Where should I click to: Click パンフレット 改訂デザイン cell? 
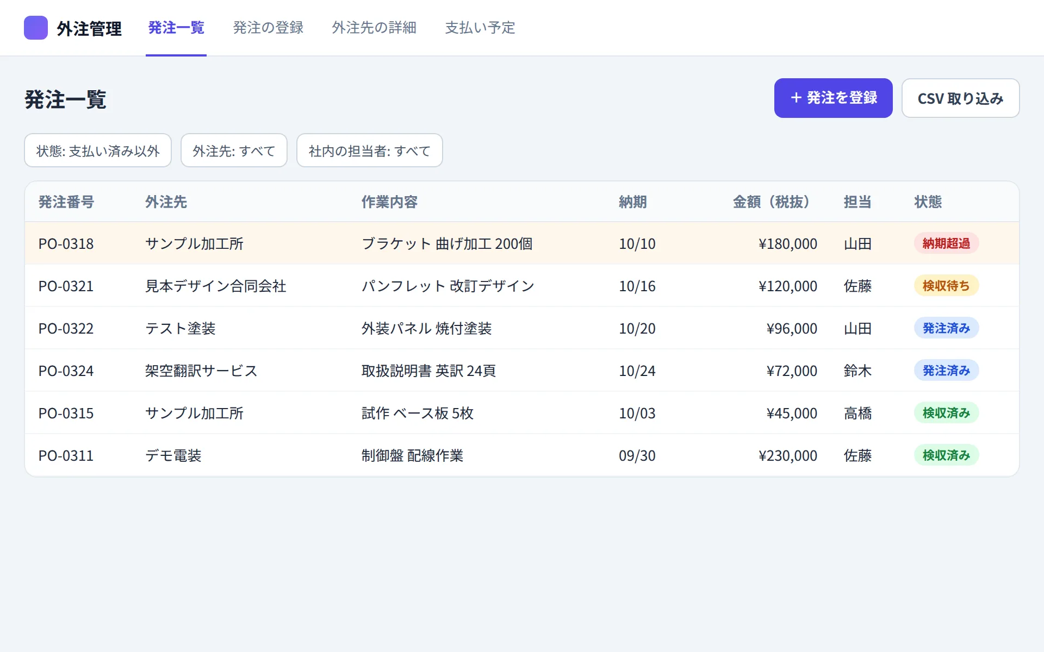click(x=448, y=286)
